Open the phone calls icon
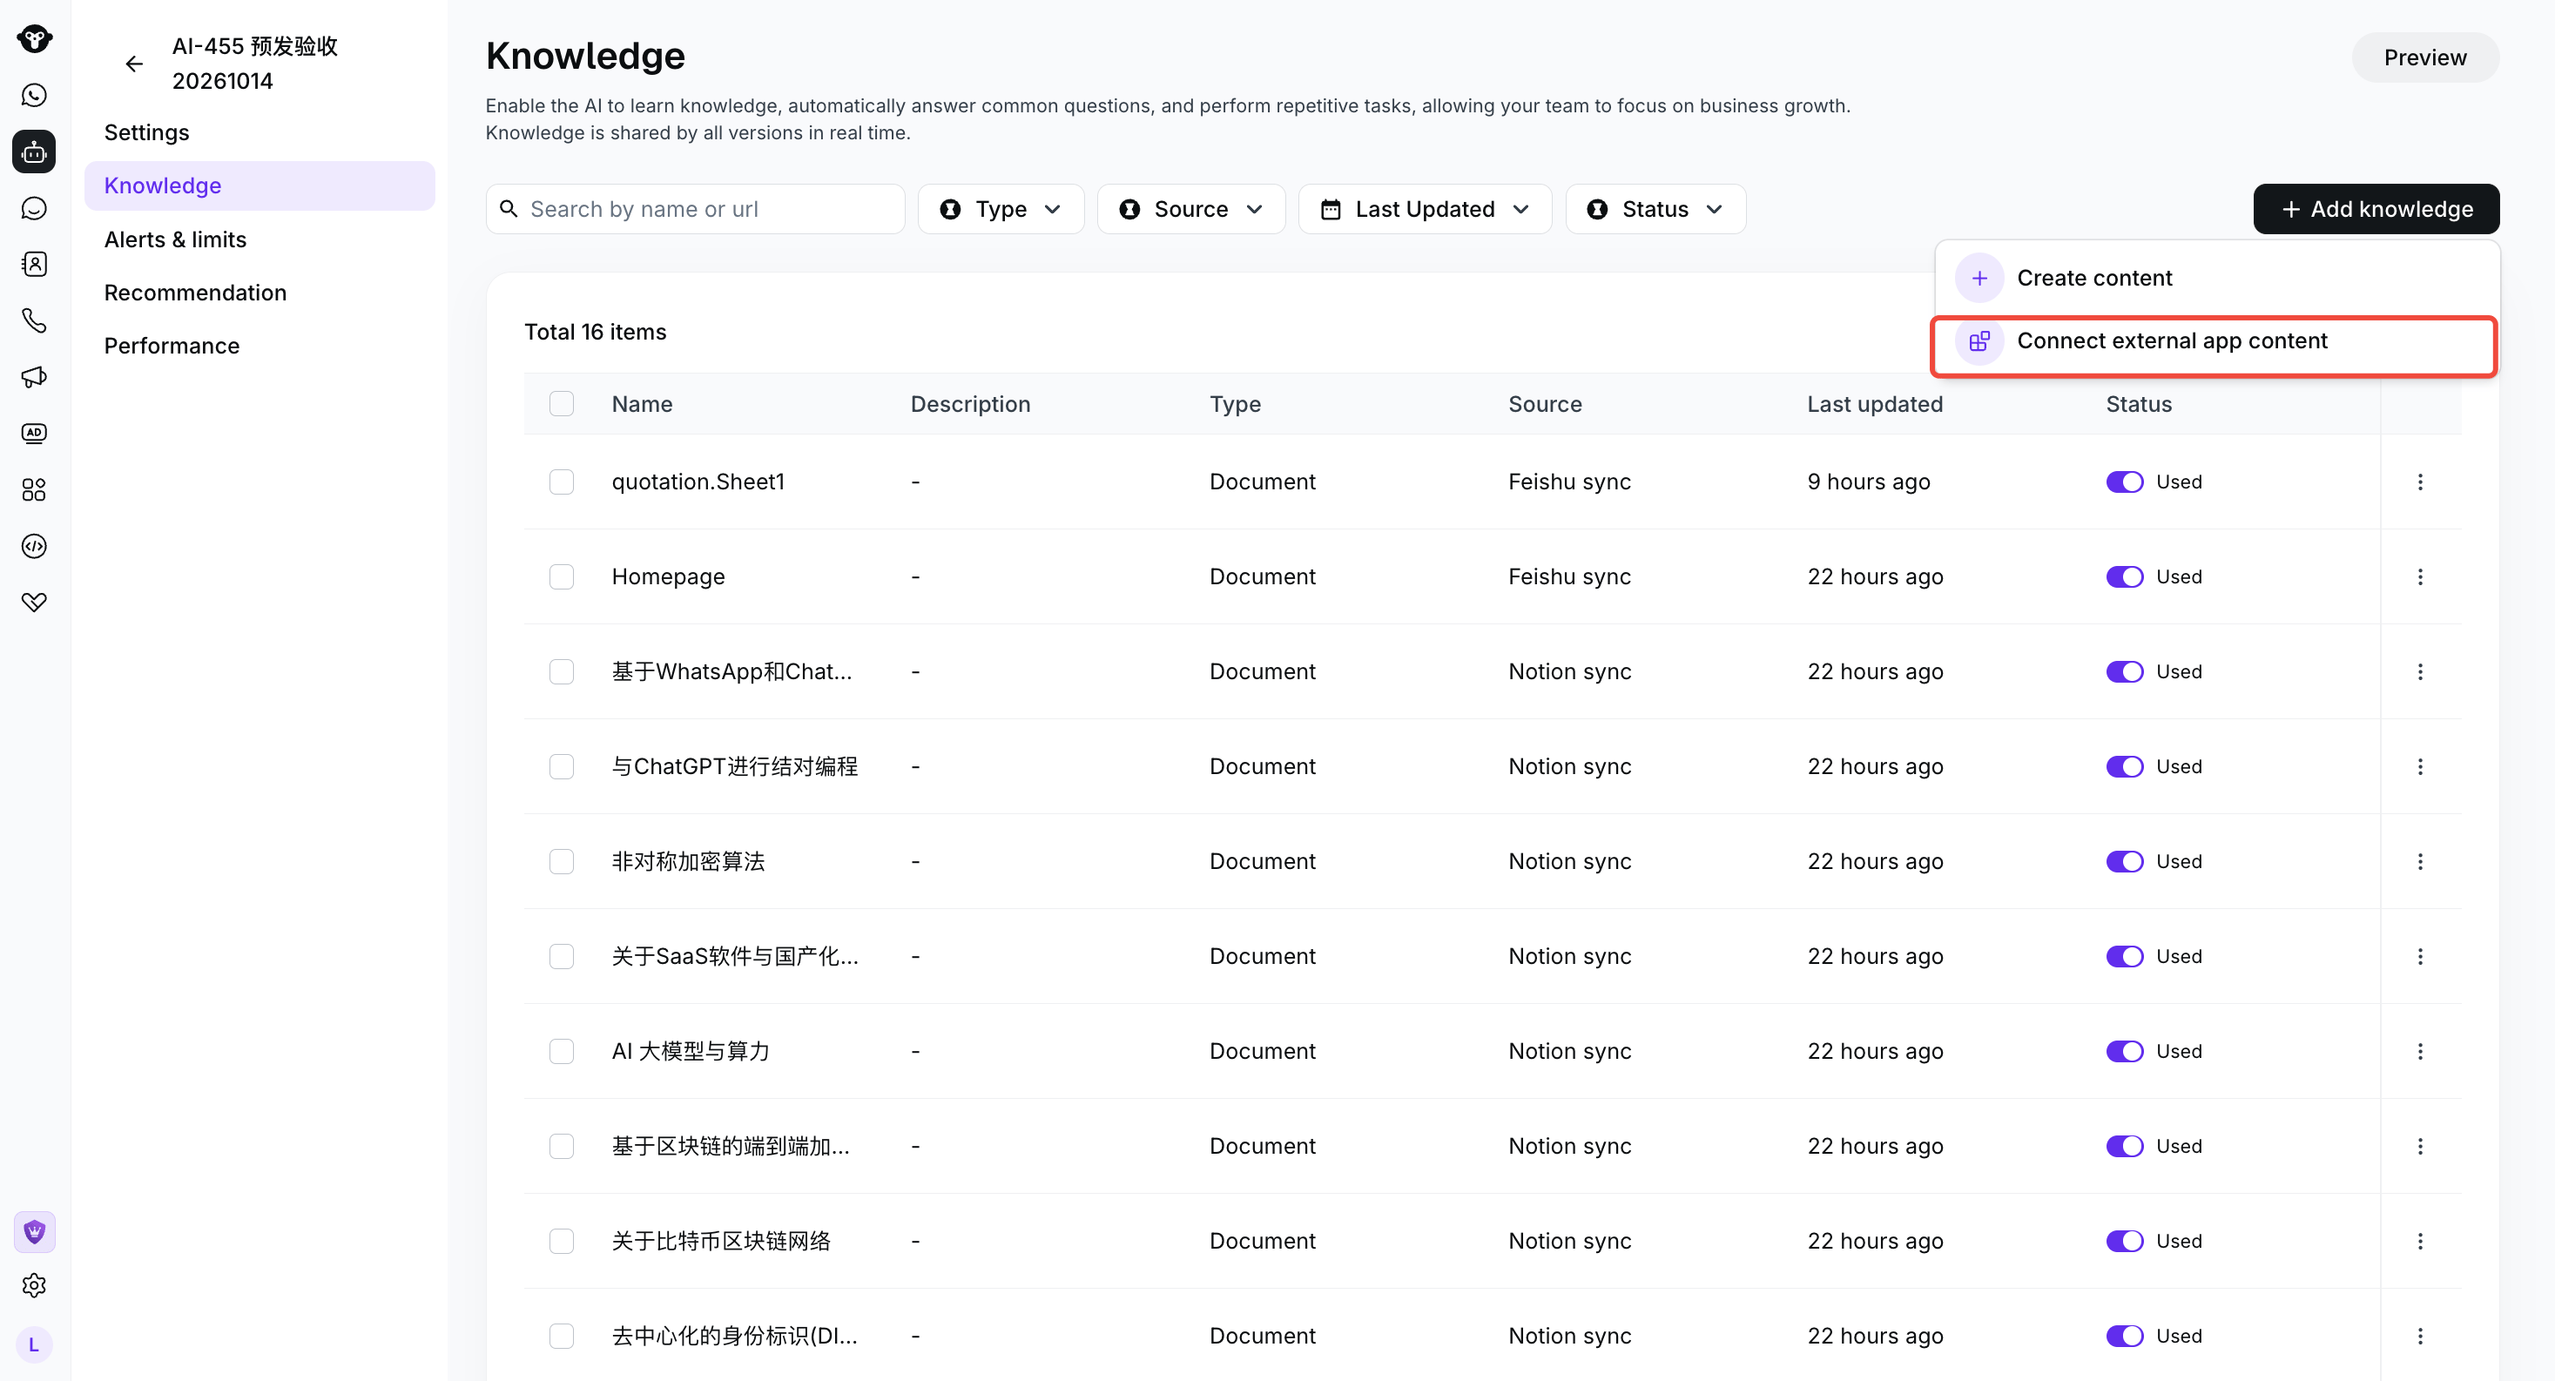Viewport: 2555px width, 1381px height. click(x=35, y=320)
